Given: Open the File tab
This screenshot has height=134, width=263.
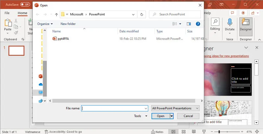Looking at the screenshot, I should tap(7, 13).
